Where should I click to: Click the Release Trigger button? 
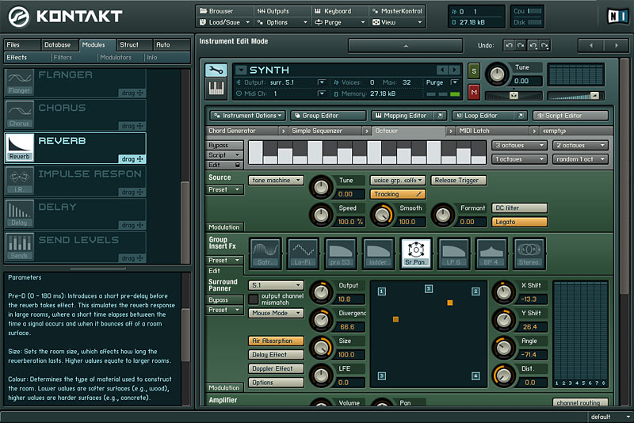pyautogui.click(x=459, y=180)
